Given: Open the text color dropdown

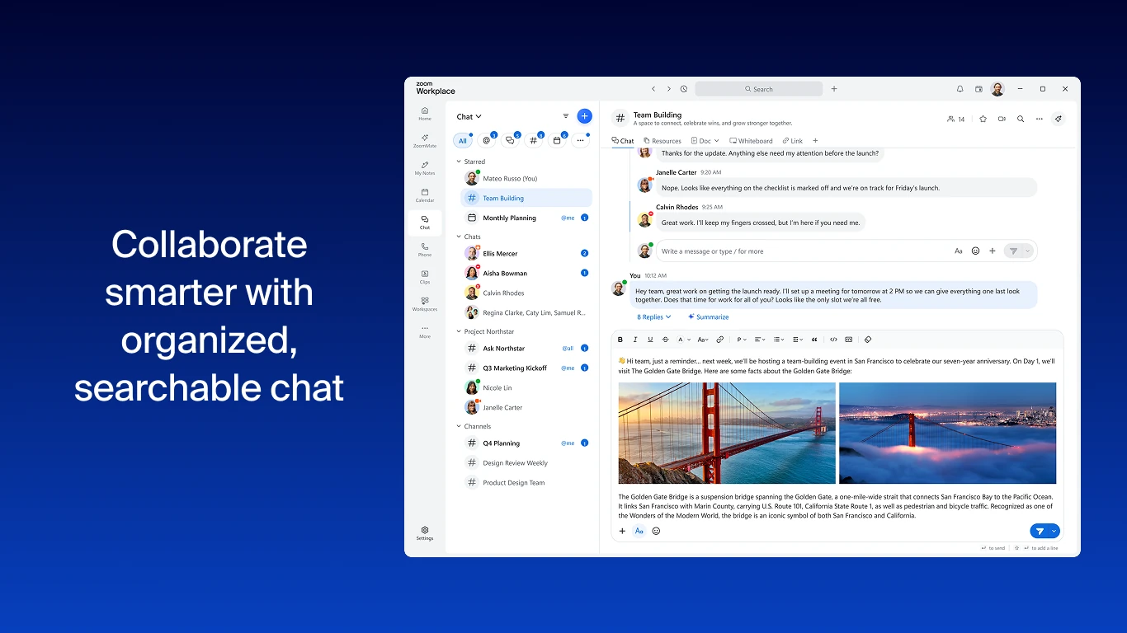Looking at the screenshot, I should point(684,340).
